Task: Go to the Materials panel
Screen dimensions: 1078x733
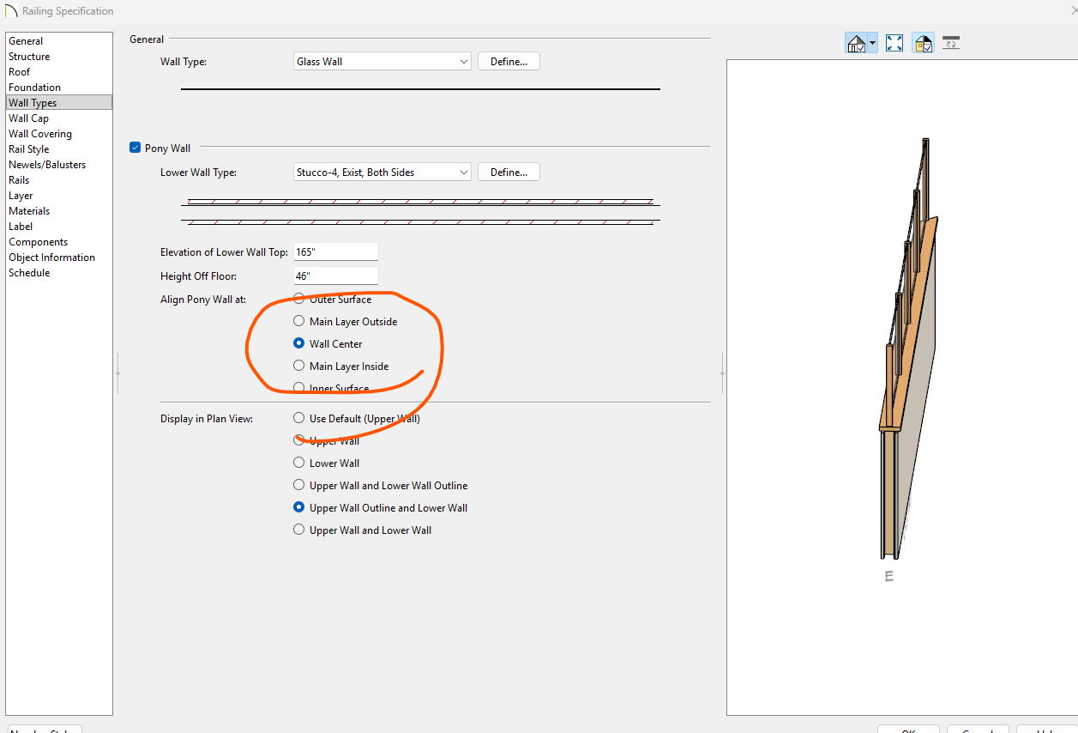Action: coord(29,211)
